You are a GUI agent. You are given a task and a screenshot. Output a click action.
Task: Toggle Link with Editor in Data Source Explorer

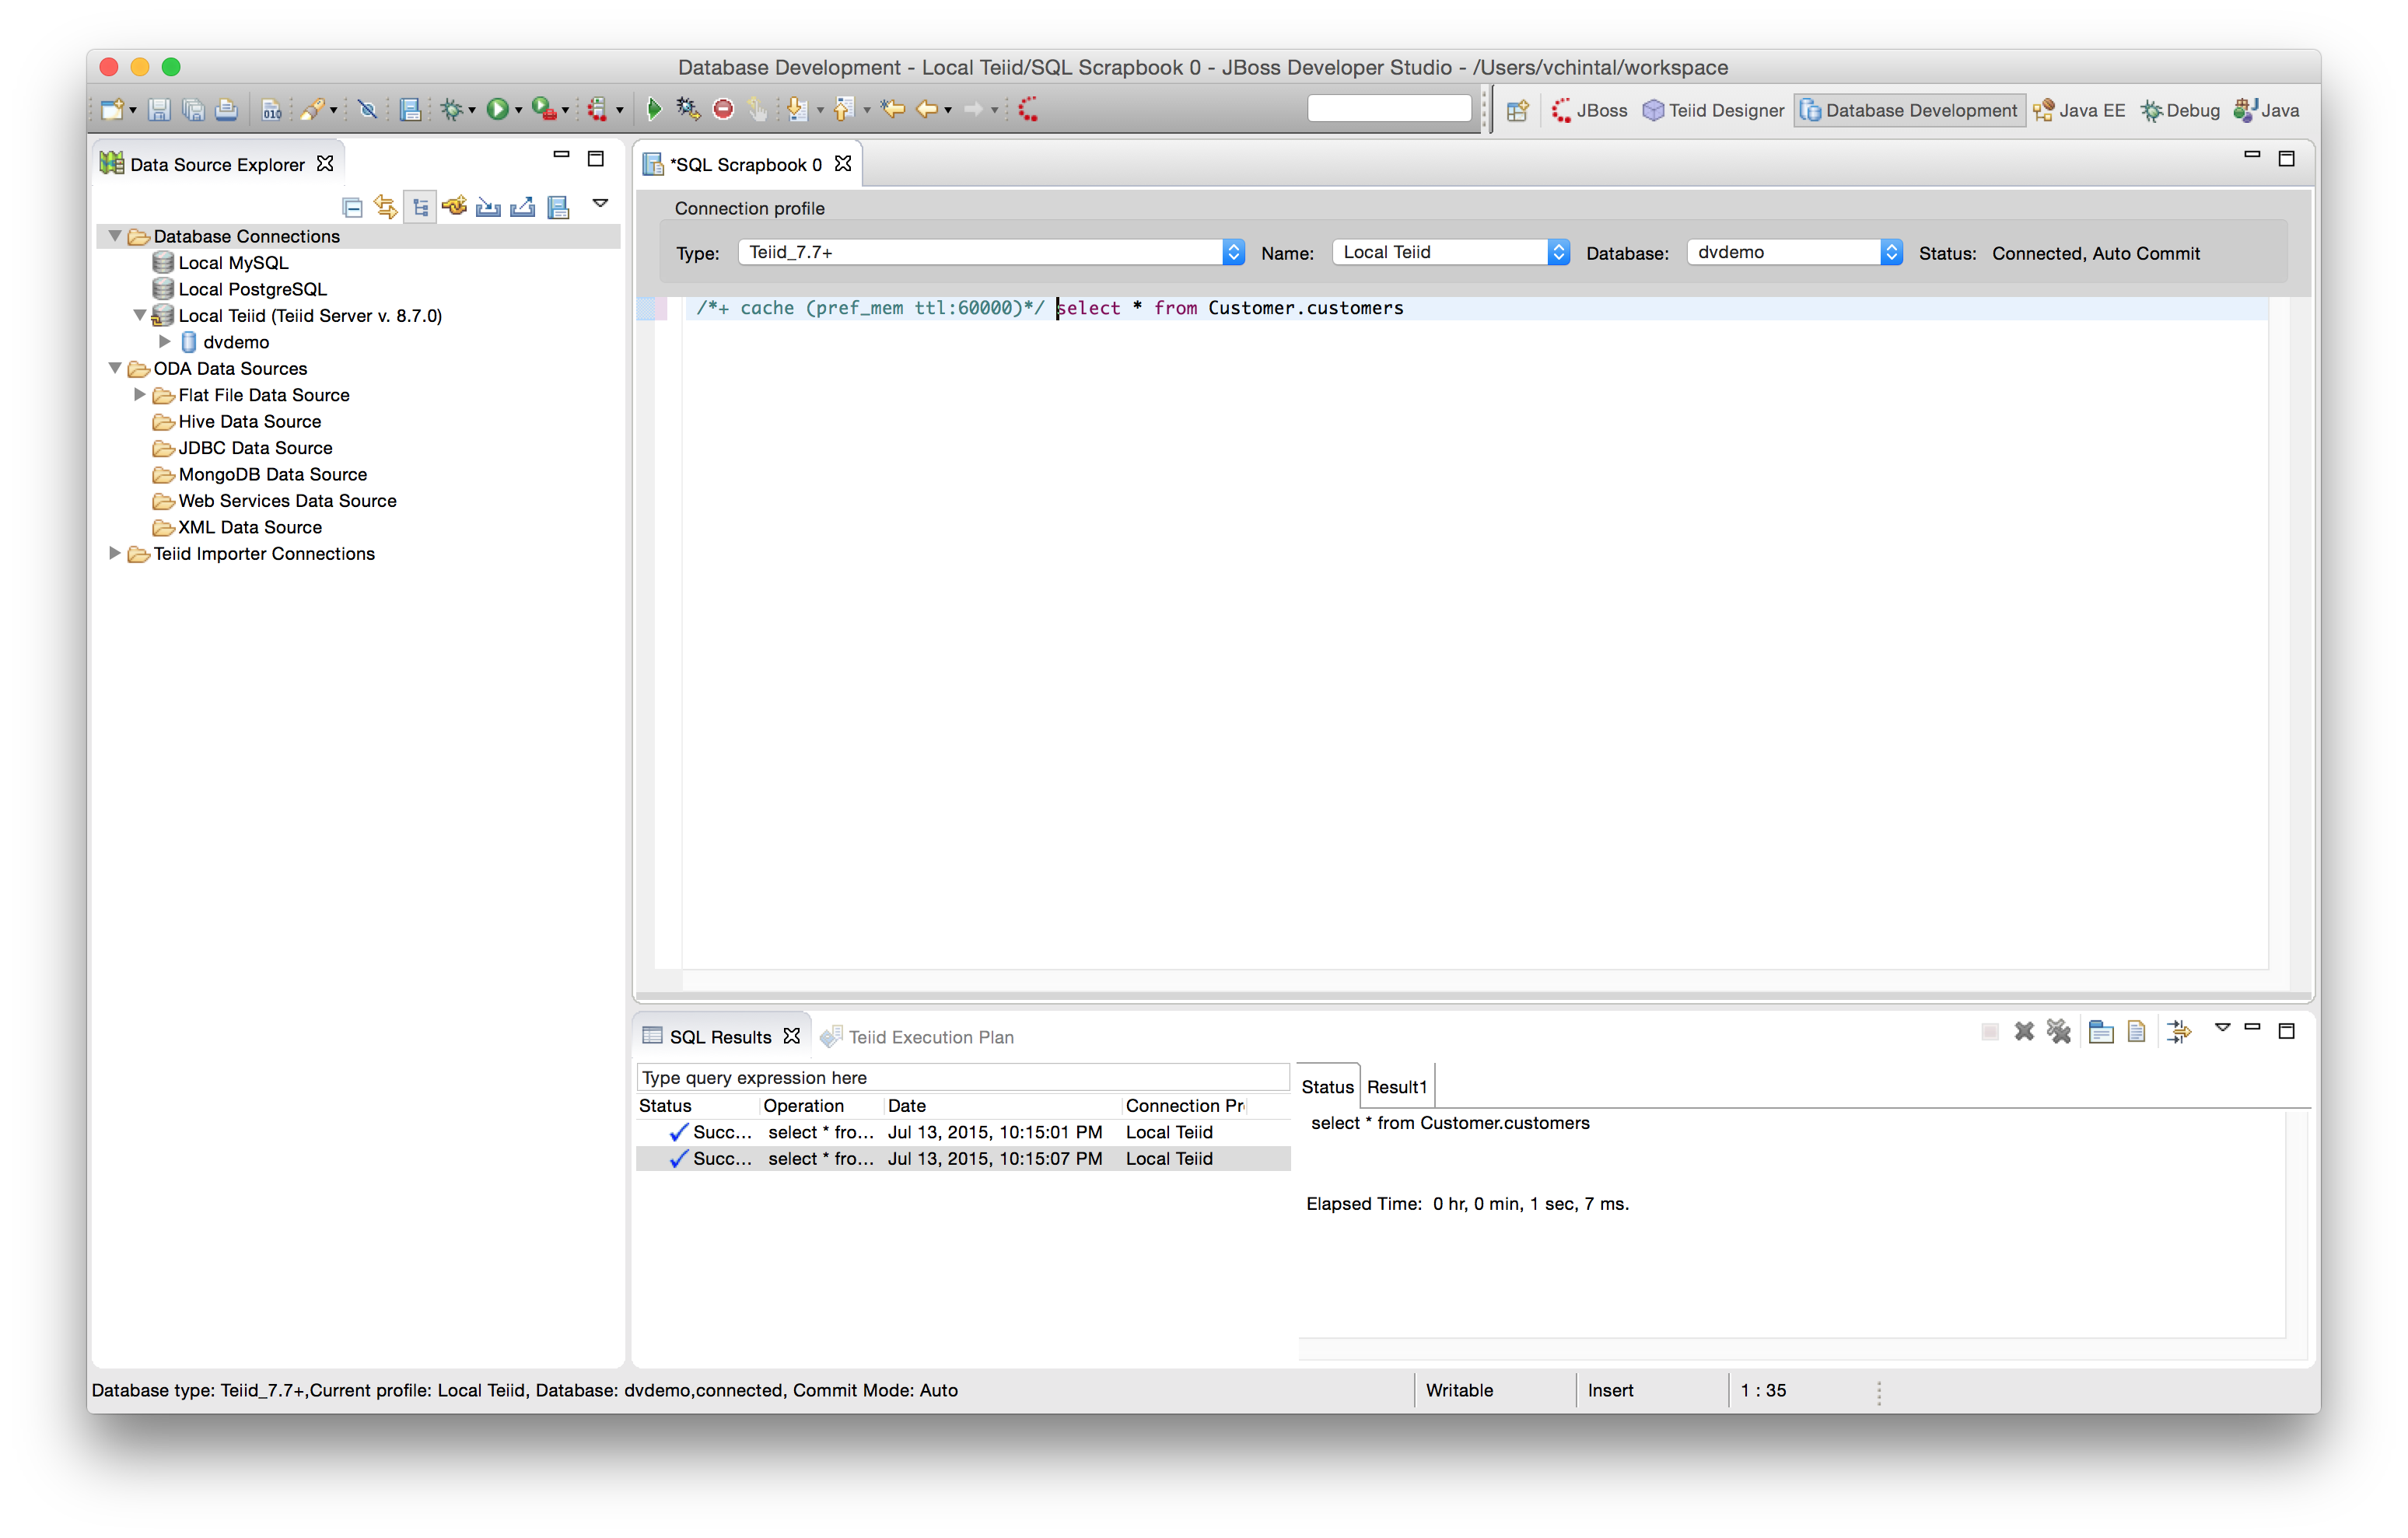click(386, 207)
